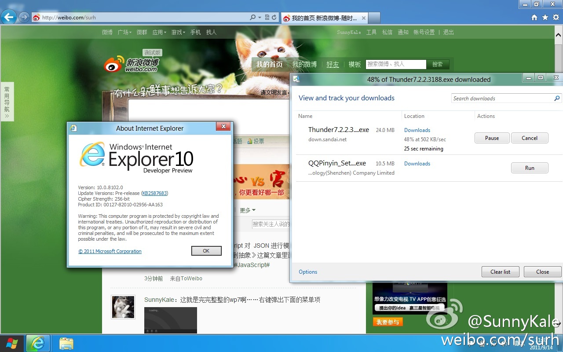Screen dimensions: 563x352
Task: Click the 测试版 badge above the logo
Action: point(153,52)
